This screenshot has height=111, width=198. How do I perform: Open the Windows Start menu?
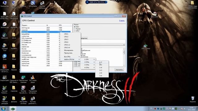coord(3,109)
